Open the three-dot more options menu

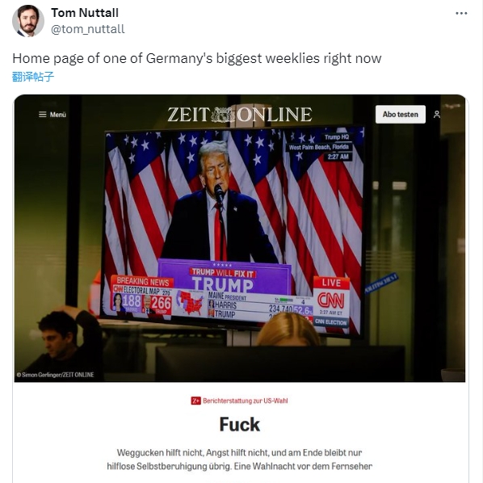461,13
